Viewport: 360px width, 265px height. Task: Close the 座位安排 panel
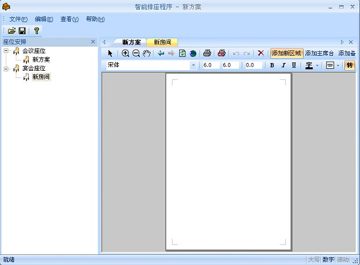point(93,42)
